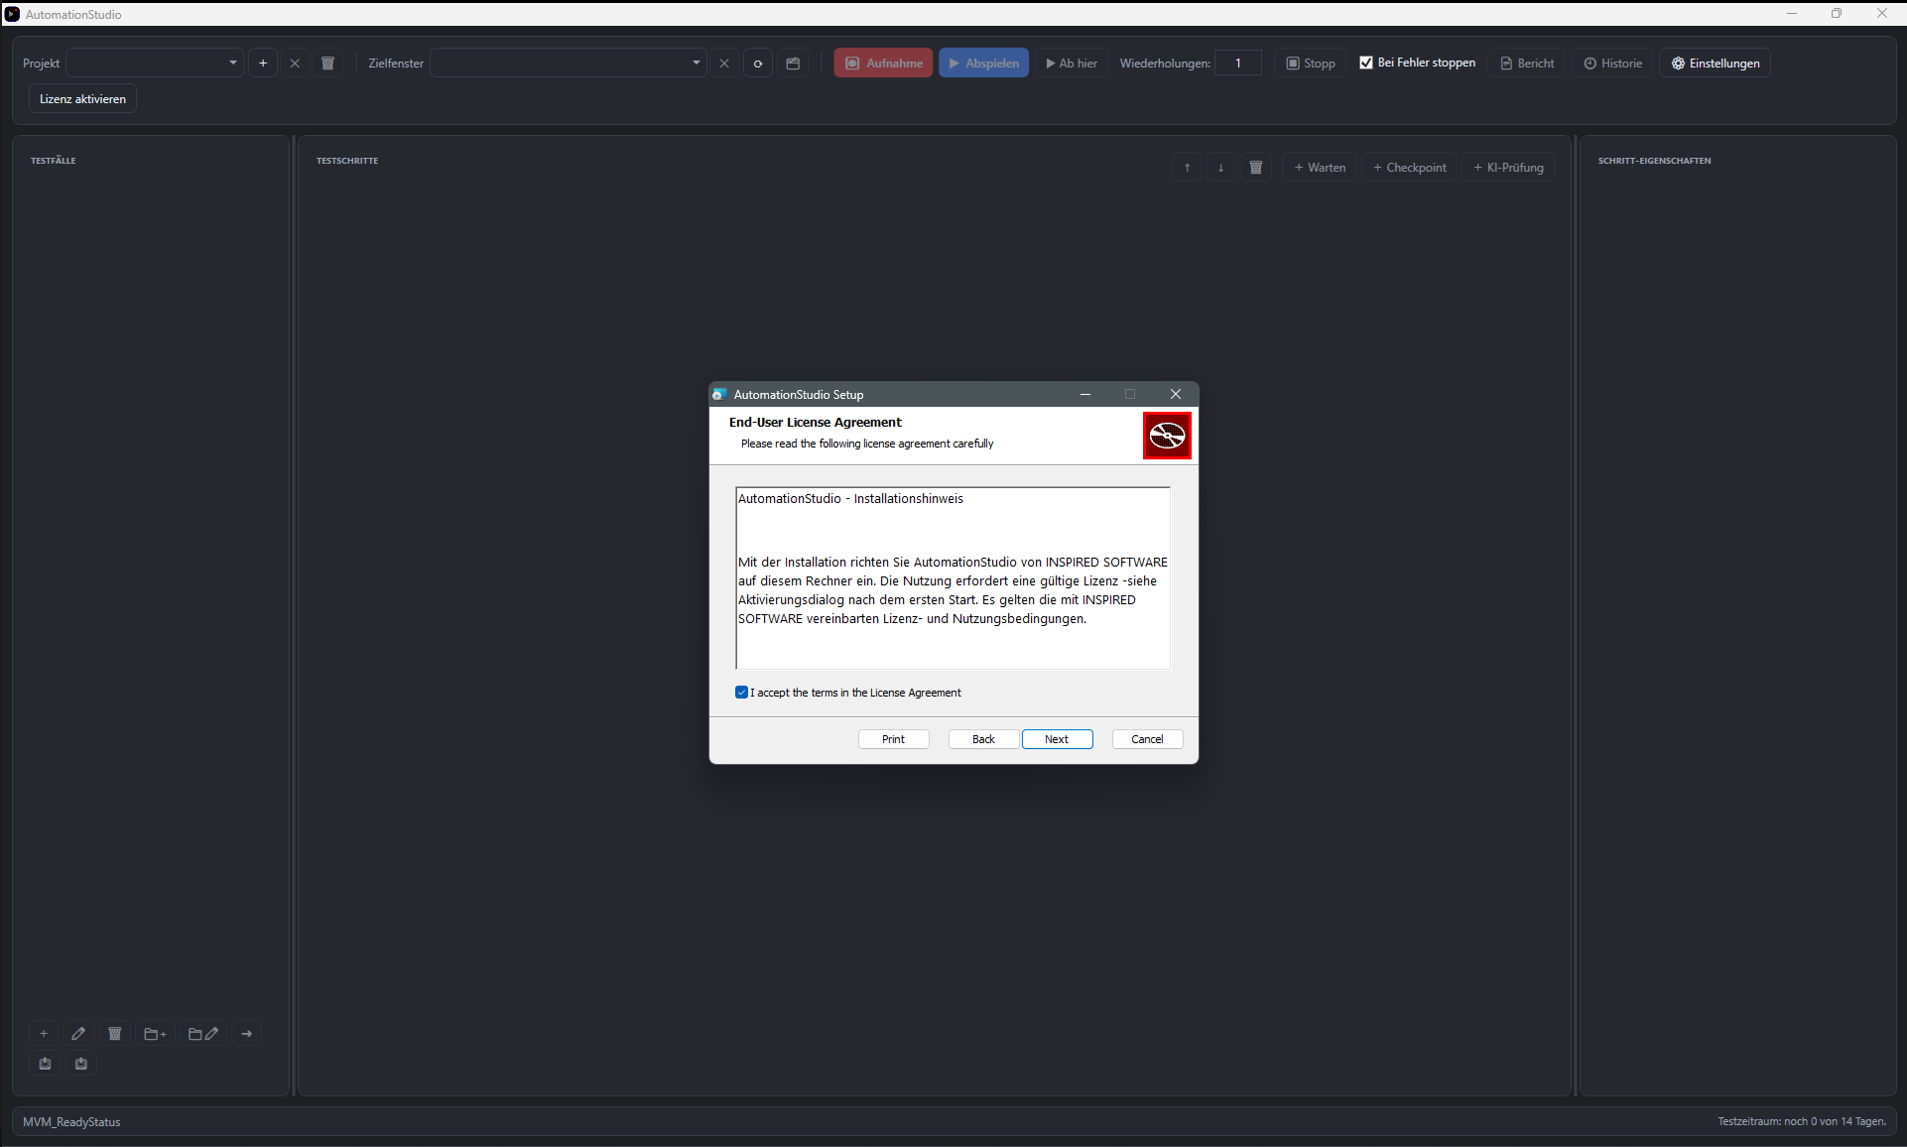Refresh the Zielfenster window list
Image resolution: width=1907 pixels, height=1147 pixels.
coord(758,63)
